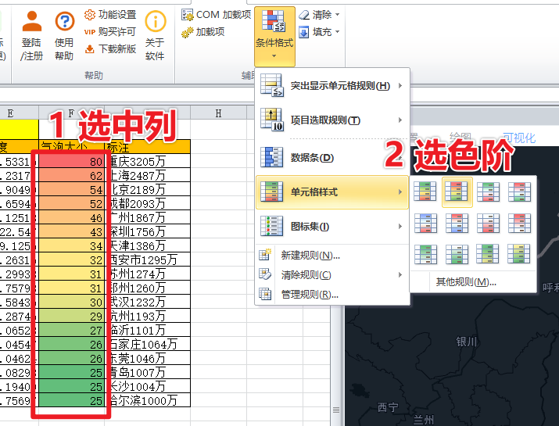Expand arrow of 突出显示单元格规则 item
Image resolution: width=559 pixels, height=426 pixels.
click(400, 85)
